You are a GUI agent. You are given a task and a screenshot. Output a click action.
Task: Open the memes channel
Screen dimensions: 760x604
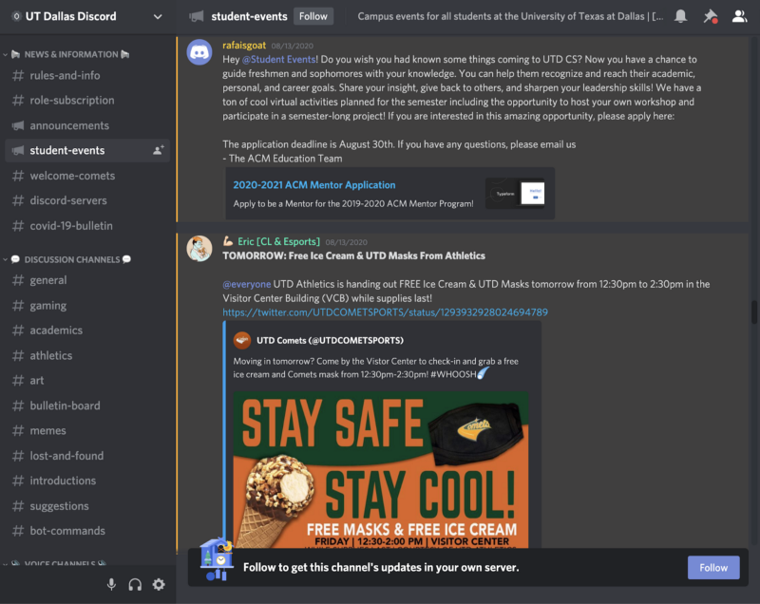tap(87, 430)
